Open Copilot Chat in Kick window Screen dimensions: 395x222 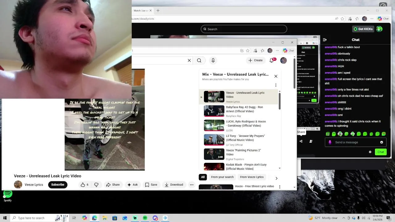pyautogui.click(x=383, y=19)
